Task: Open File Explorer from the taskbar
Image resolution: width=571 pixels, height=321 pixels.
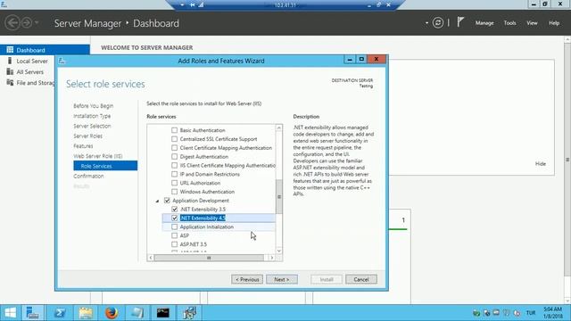Action: [86, 313]
